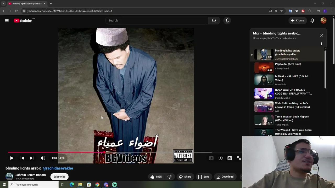Open Windows Start menu
The width and height of the screenshot is (335, 188).
pyautogui.click(x=4, y=185)
